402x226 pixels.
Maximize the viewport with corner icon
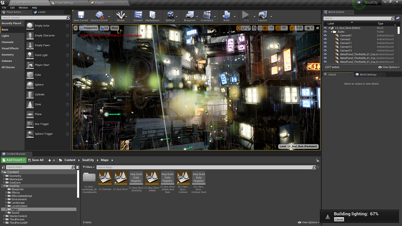click(x=318, y=28)
